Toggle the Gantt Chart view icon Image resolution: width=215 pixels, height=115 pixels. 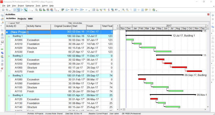18,10
